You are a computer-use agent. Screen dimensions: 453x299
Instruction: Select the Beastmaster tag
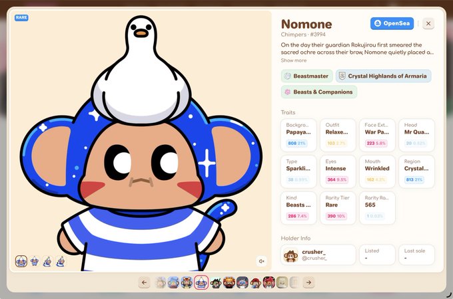click(306, 76)
